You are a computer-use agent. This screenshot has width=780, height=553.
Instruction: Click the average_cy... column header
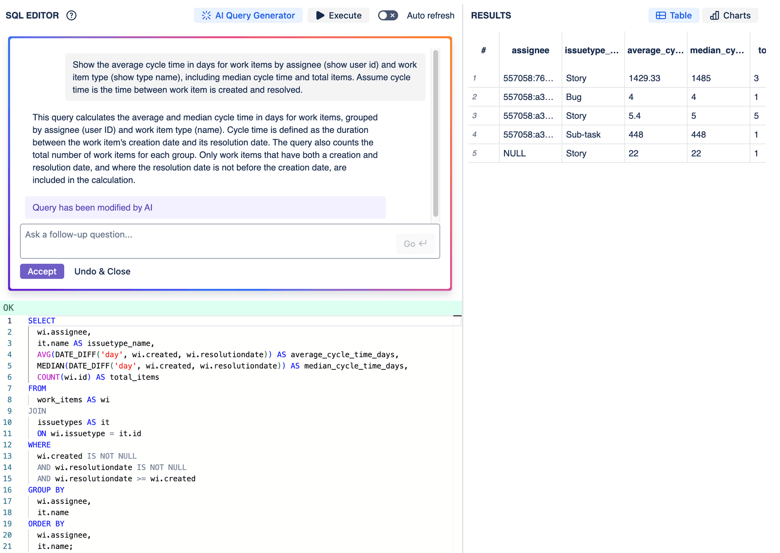coord(655,50)
